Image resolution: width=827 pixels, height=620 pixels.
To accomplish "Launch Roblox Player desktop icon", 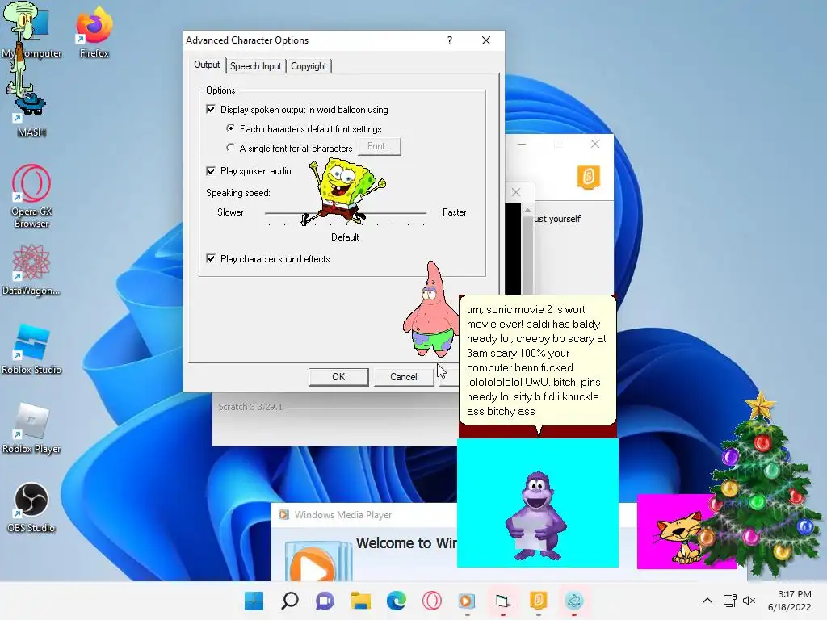I will (x=31, y=428).
